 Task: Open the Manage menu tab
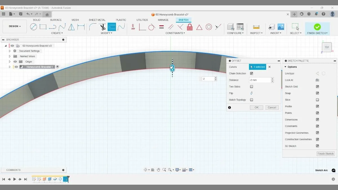coord(163,20)
